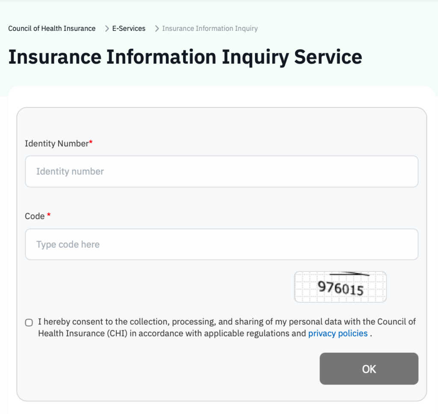The width and height of the screenshot is (438, 414).
Task: Click the chevron before Insurance Information Inquiry
Action: click(157, 29)
